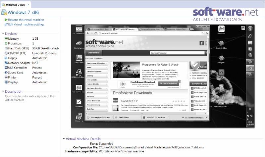The image size is (265, 157).
Task: Click 'Workstation 6.5-7.x virtual machine' compatibility text
Action: click(121, 151)
